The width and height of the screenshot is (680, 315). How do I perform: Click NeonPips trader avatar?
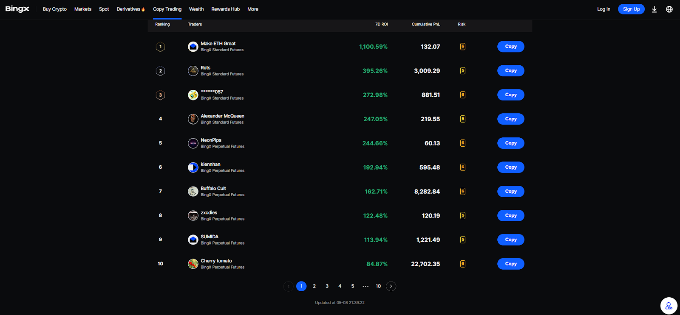tap(193, 143)
